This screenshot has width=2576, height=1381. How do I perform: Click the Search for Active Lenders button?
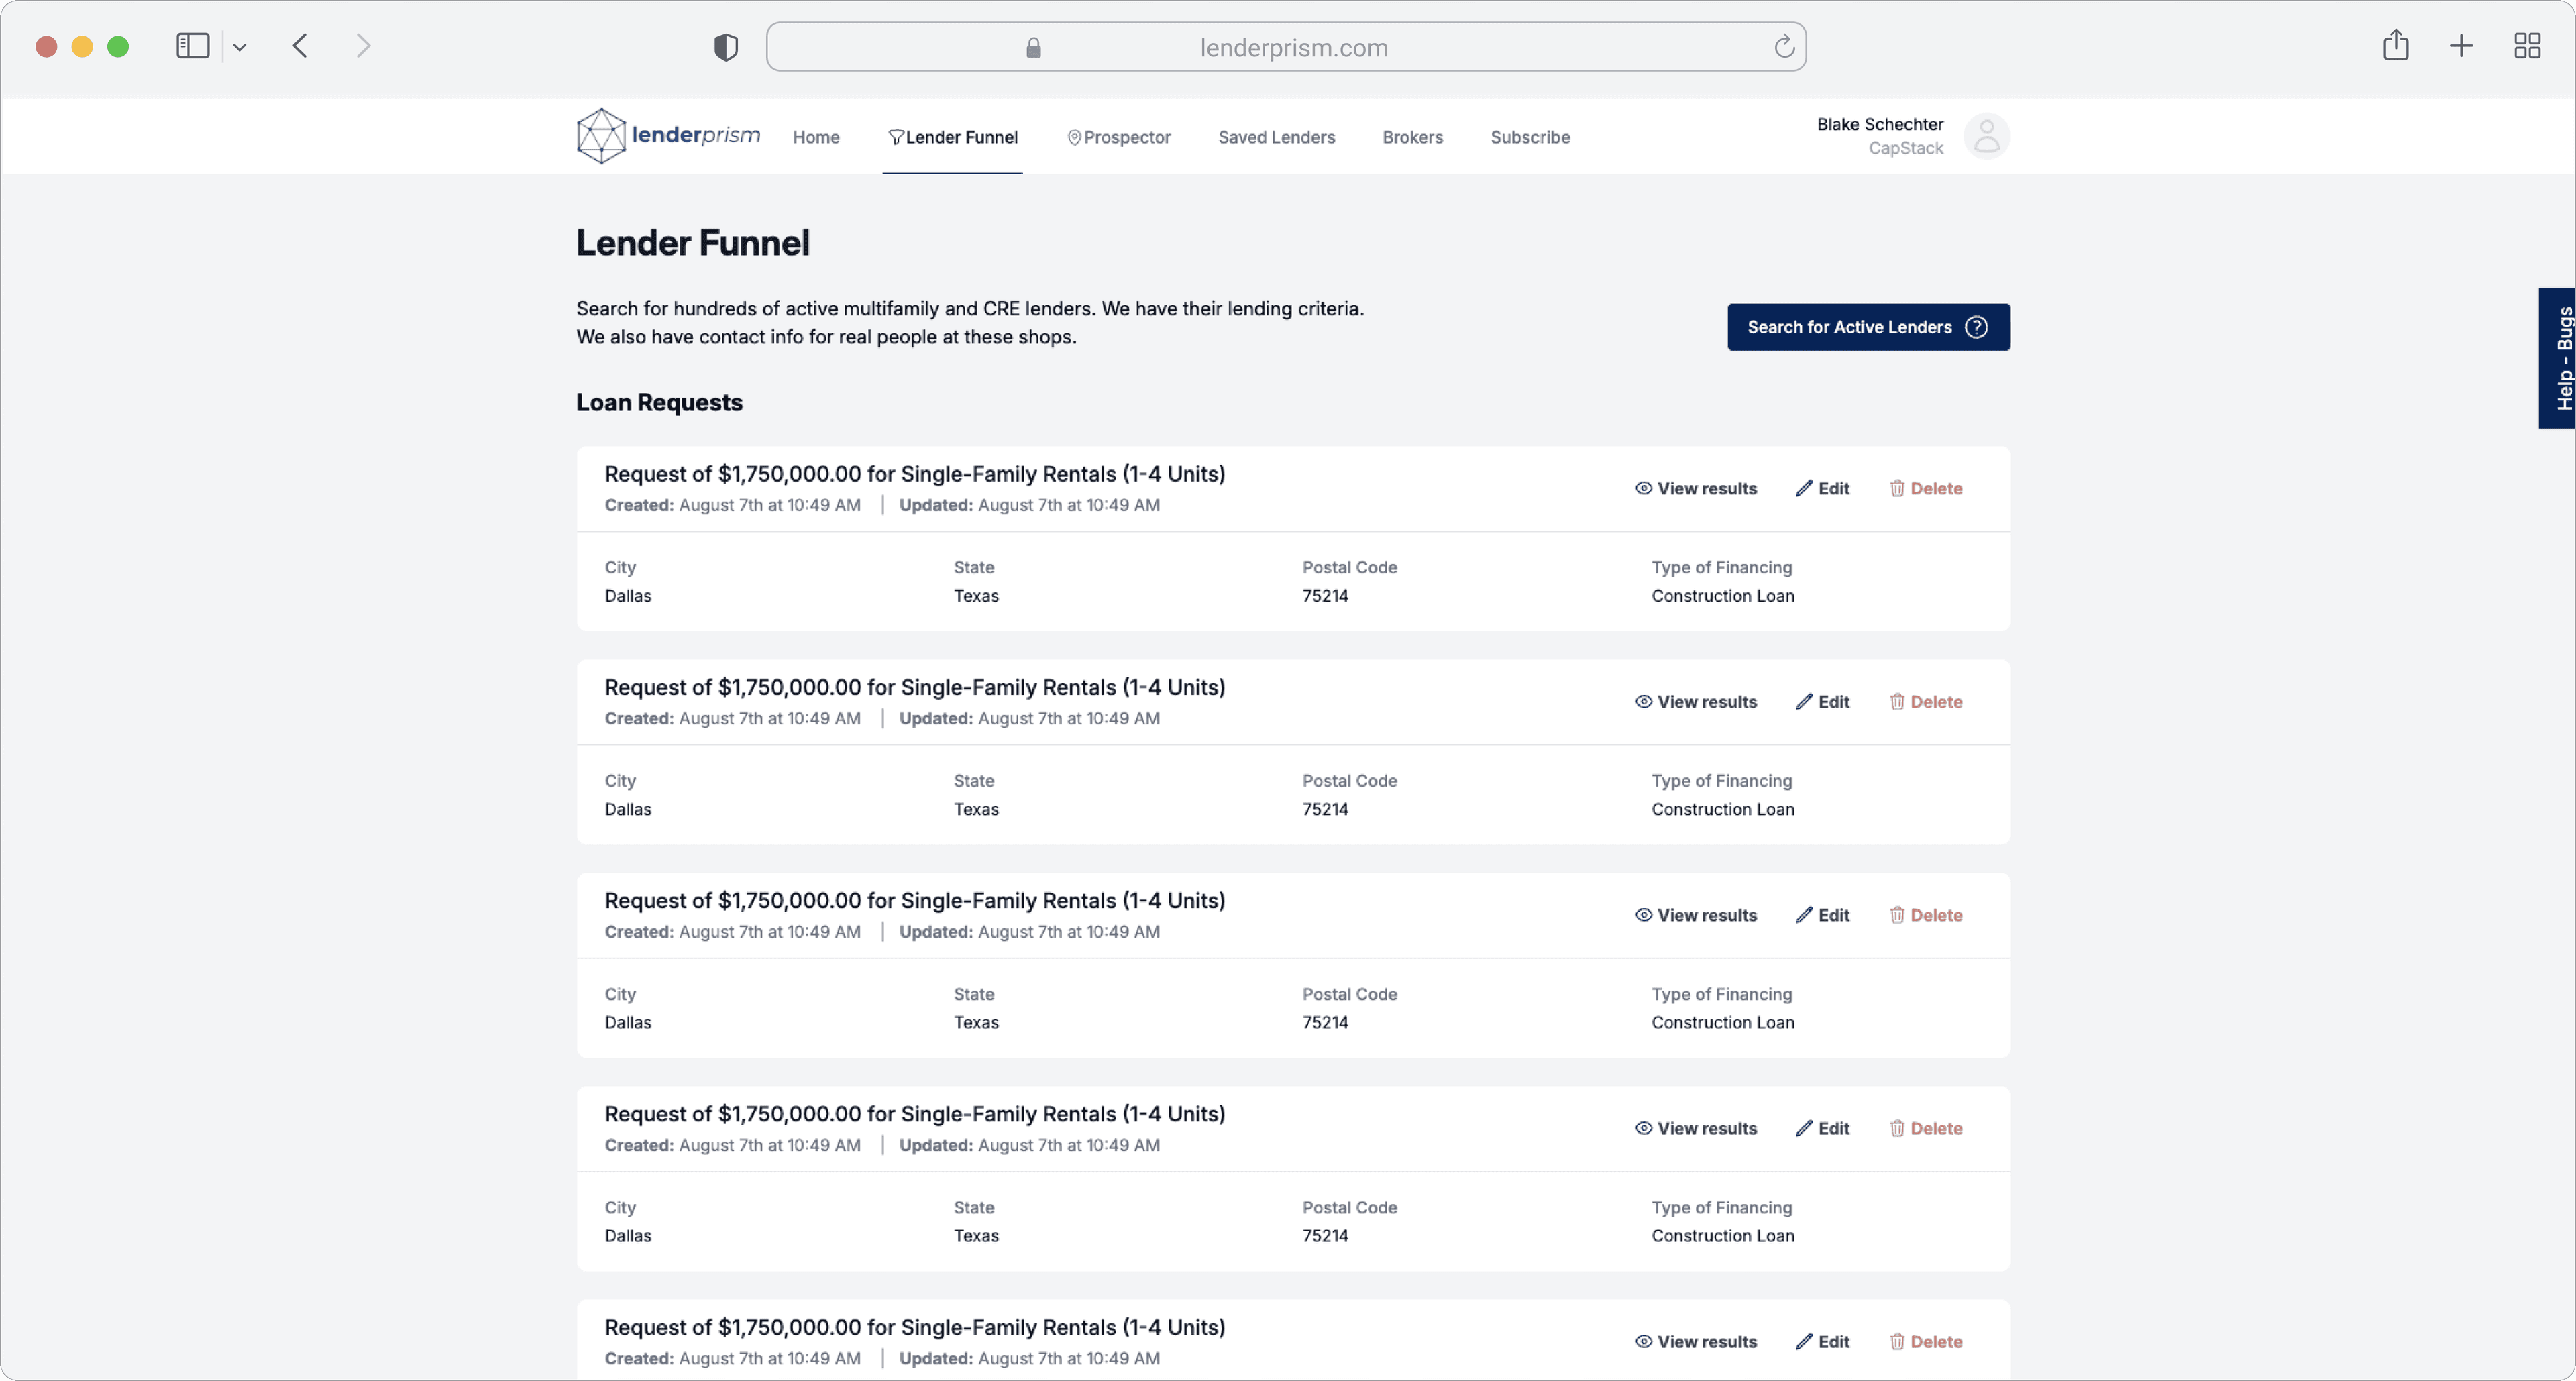pyautogui.click(x=1850, y=327)
